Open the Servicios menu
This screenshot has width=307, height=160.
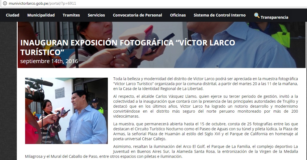click(x=96, y=15)
